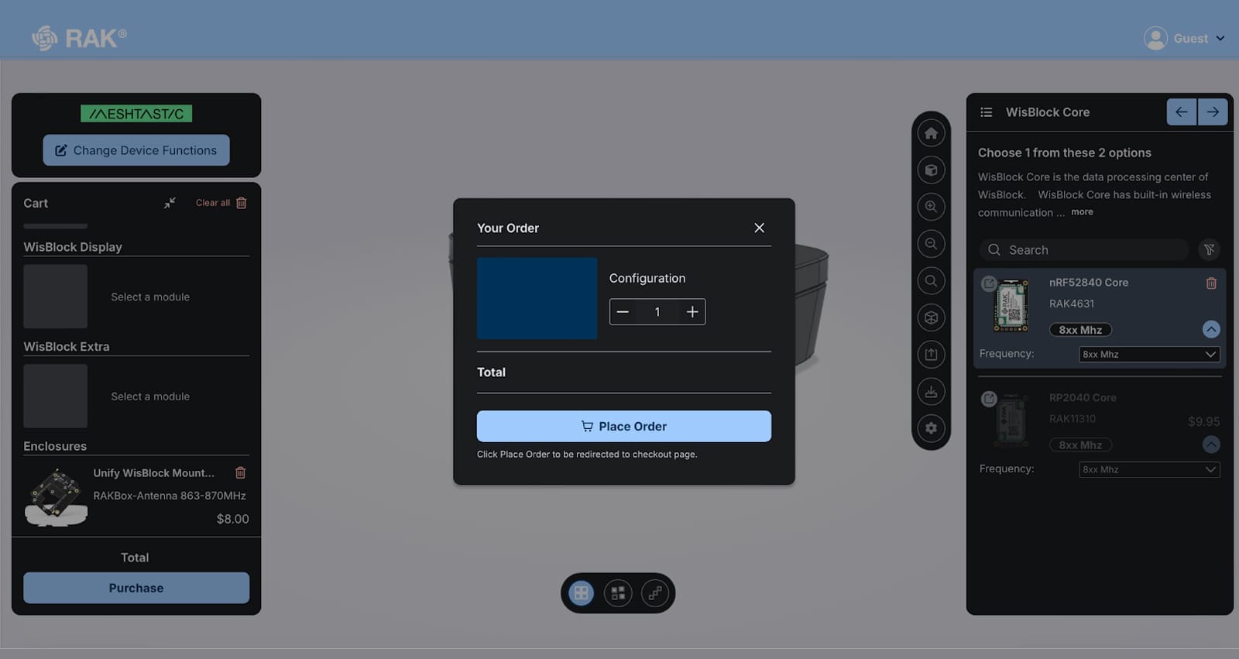Click the zoom out magnifier icon
Viewport: 1239px width, 659px height.
tap(931, 244)
